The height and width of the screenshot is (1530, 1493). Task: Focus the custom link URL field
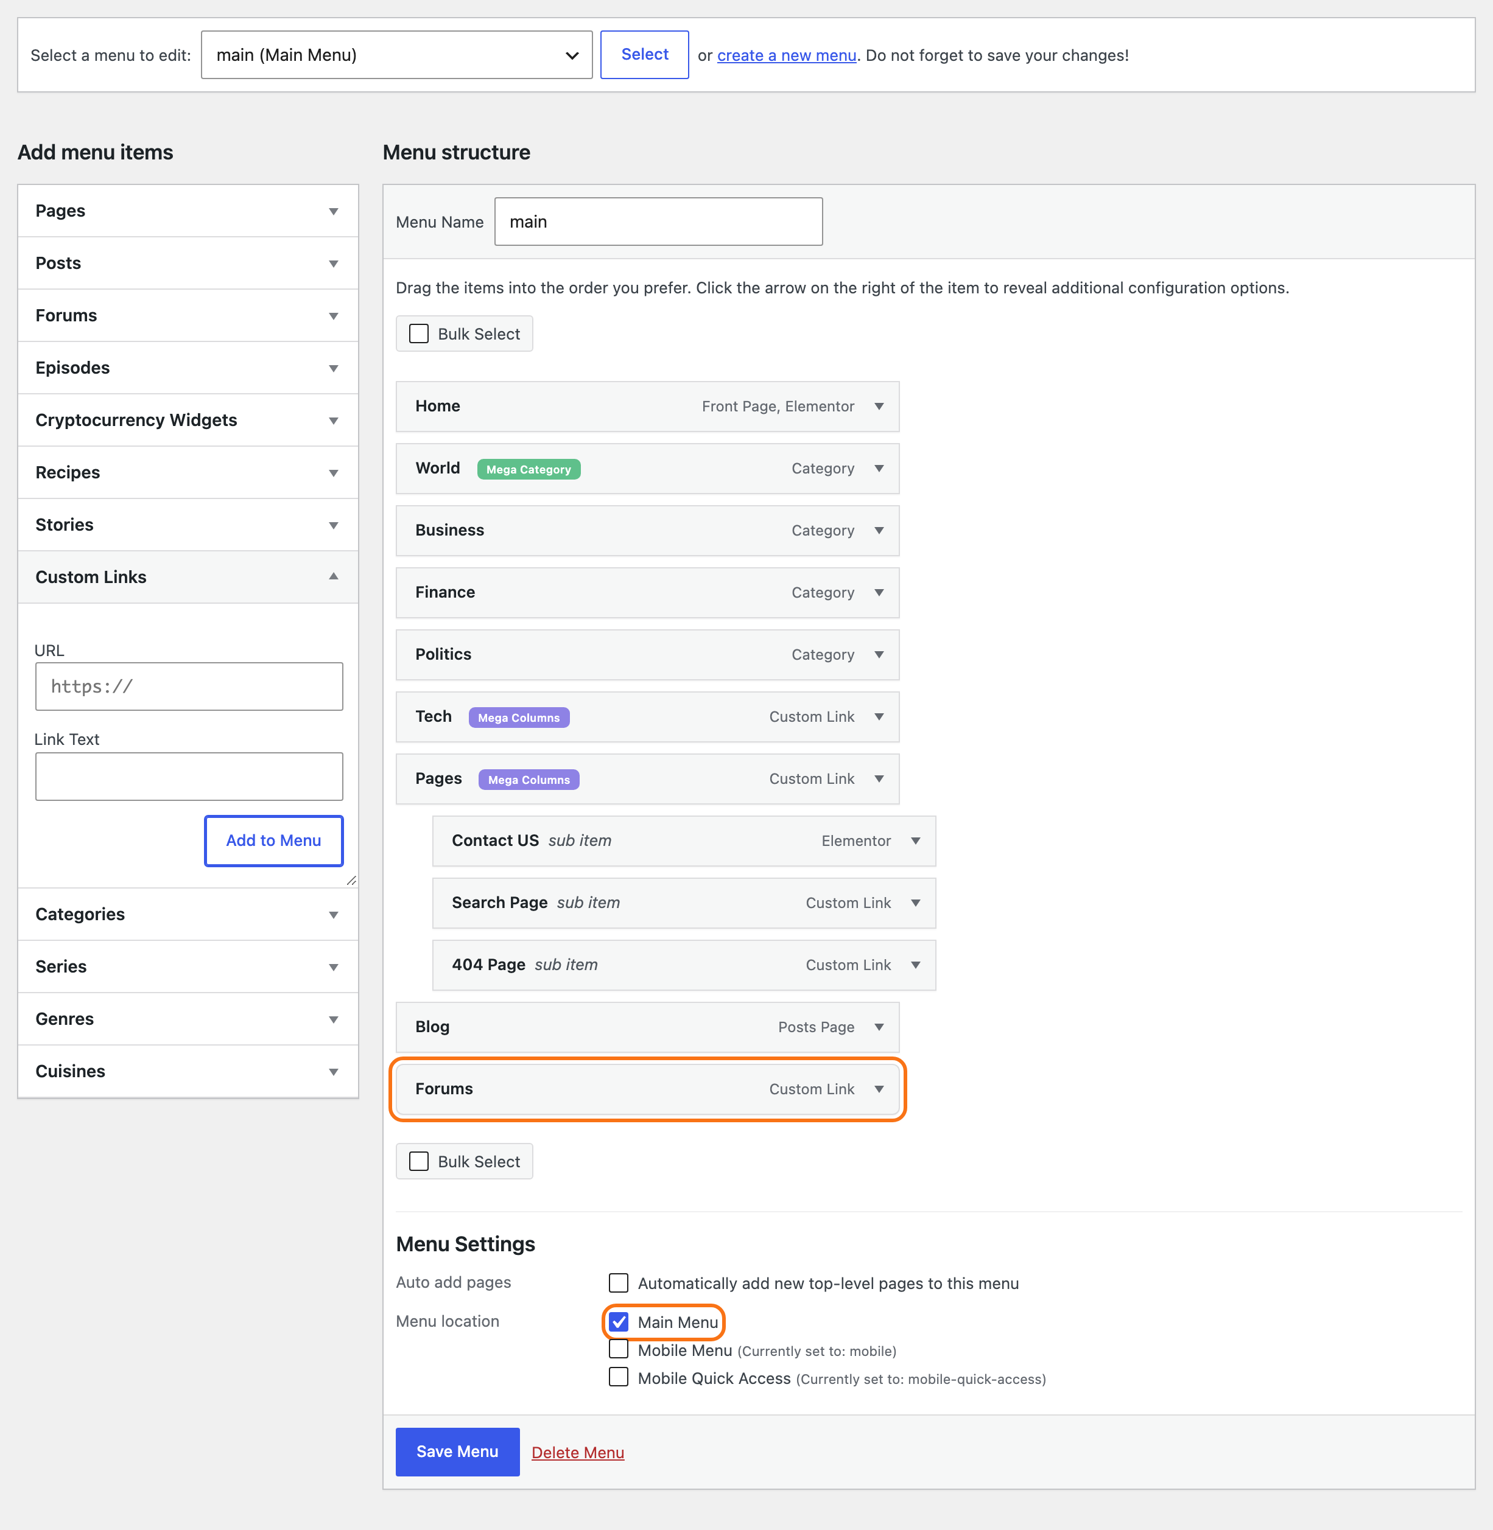tap(189, 686)
